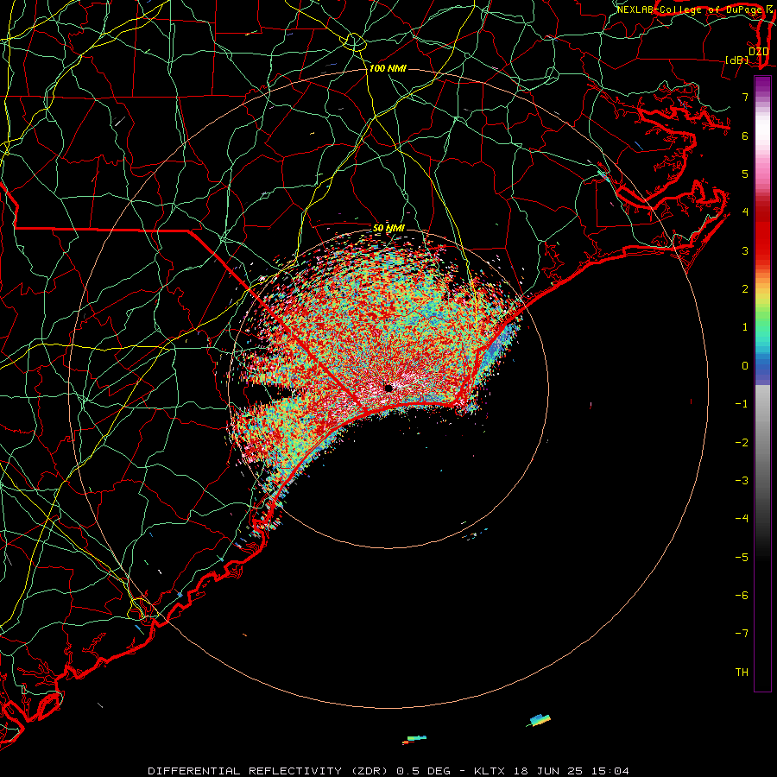The height and width of the screenshot is (777, 777).
Task: Select the "7" value on the color scale
Action: click(745, 97)
